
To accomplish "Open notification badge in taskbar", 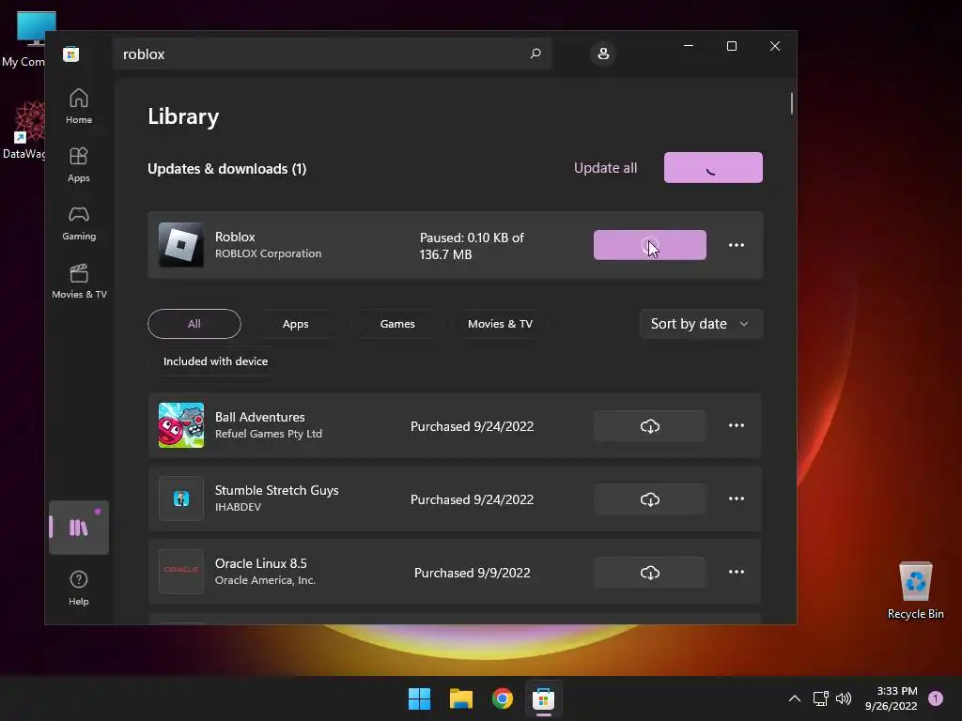I will coord(935,698).
